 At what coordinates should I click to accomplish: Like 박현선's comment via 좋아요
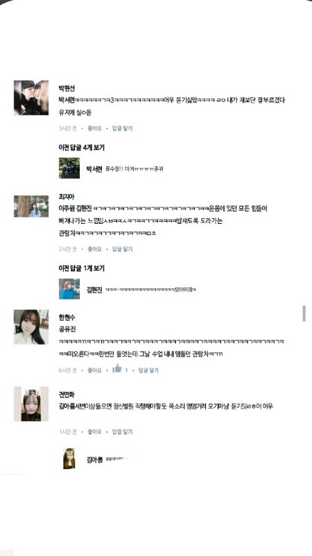(x=94, y=129)
